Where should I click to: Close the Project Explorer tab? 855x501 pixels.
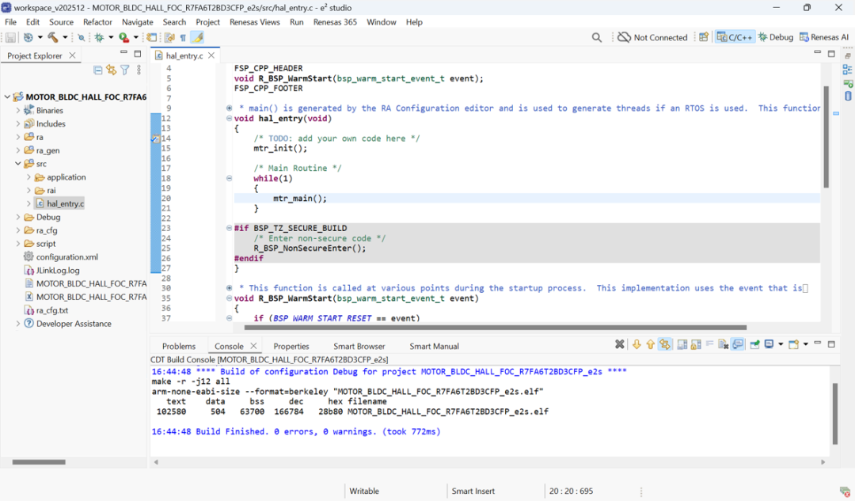point(72,55)
